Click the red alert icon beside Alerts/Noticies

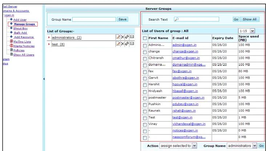click(11, 46)
